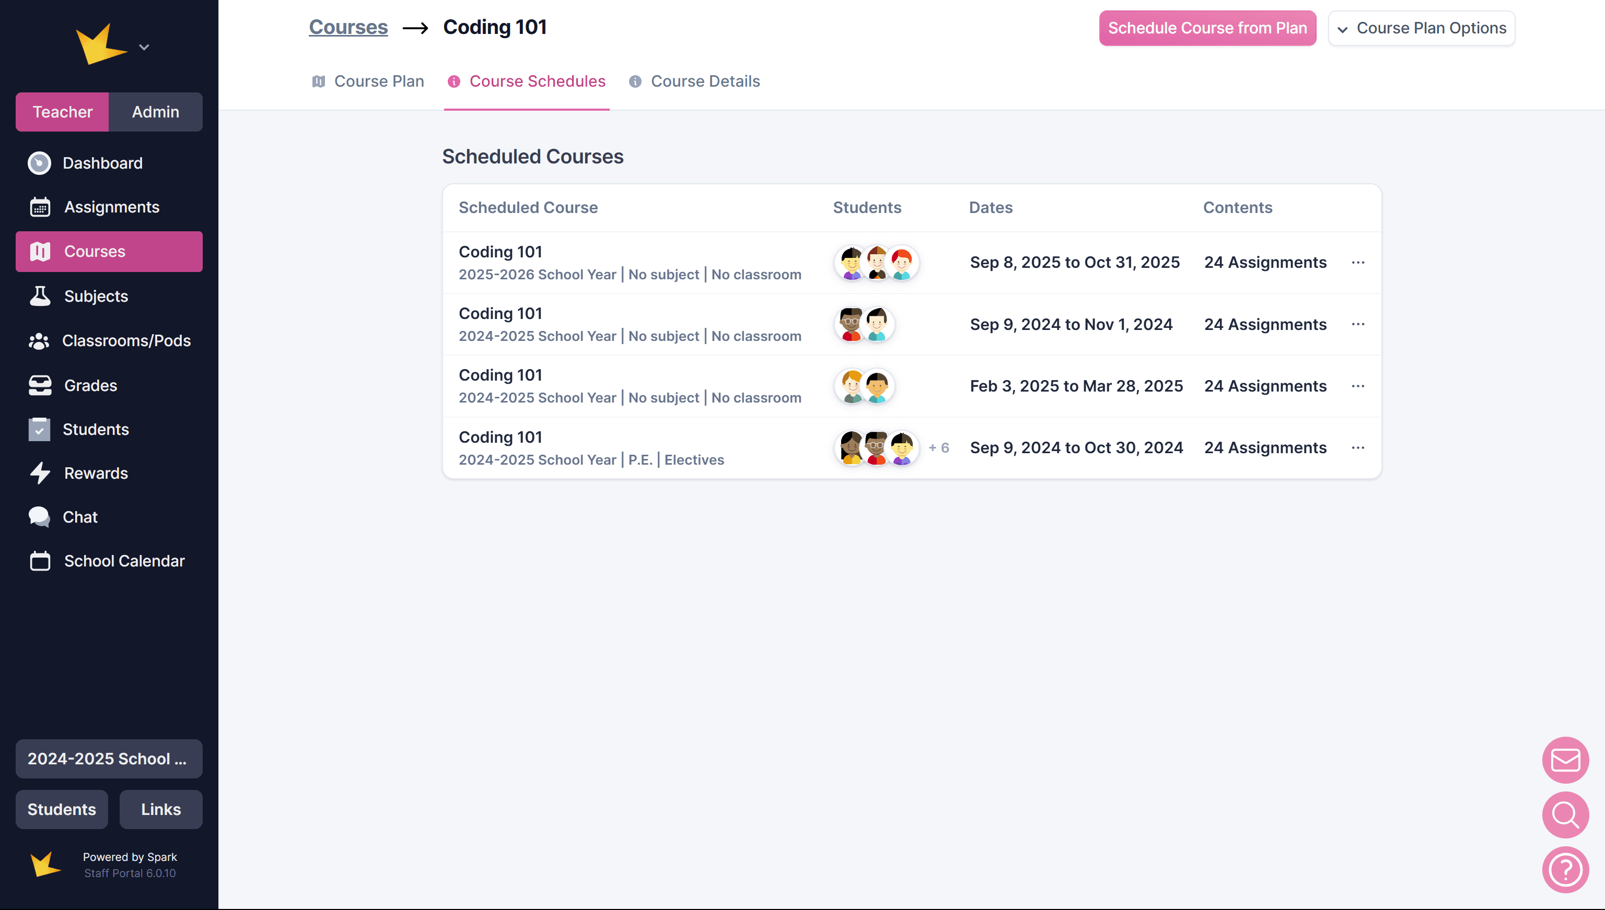Click Schedule Course from Plan button

[x=1207, y=28]
